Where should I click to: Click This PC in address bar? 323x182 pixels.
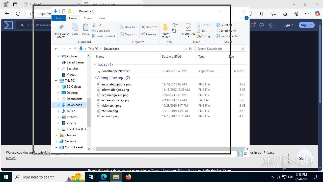point(93,49)
